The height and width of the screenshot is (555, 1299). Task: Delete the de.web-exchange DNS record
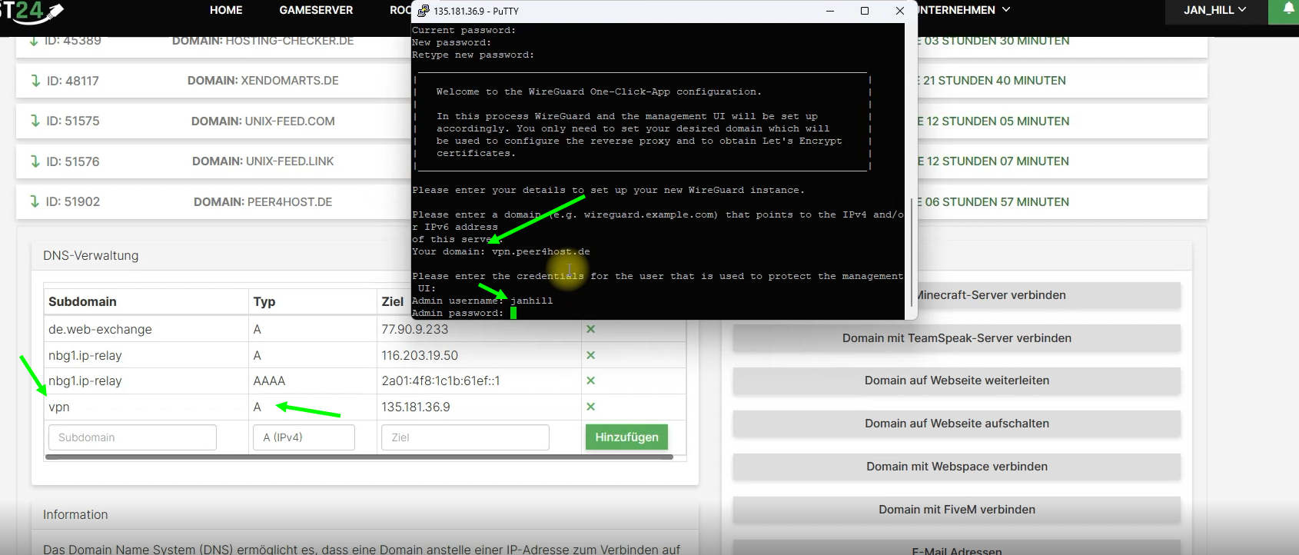[590, 329]
